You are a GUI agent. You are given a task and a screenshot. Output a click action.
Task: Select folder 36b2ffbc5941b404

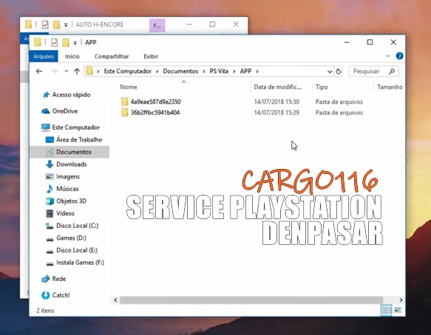click(155, 112)
